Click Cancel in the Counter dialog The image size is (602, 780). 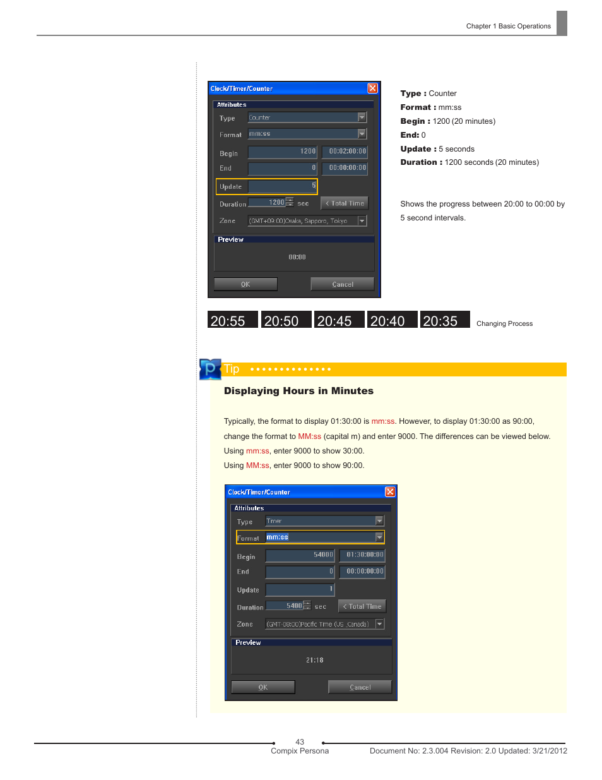[342, 284]
